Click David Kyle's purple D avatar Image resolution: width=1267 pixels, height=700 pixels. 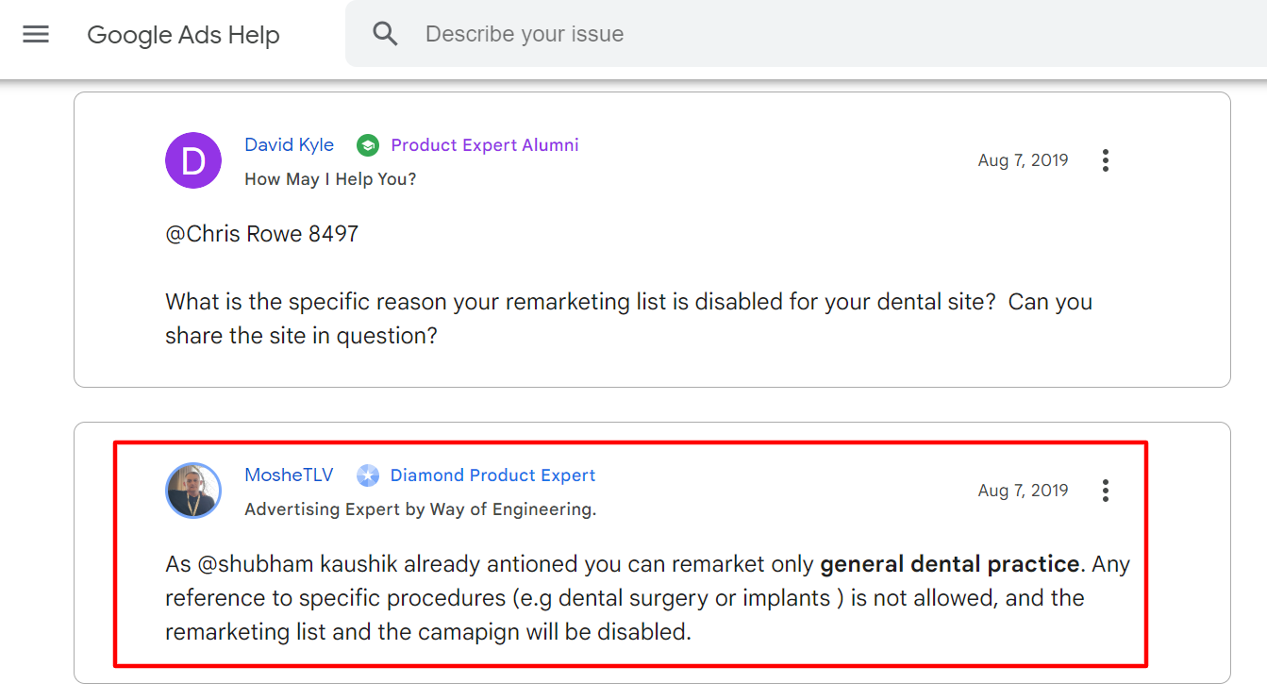(x=193, y=160)
